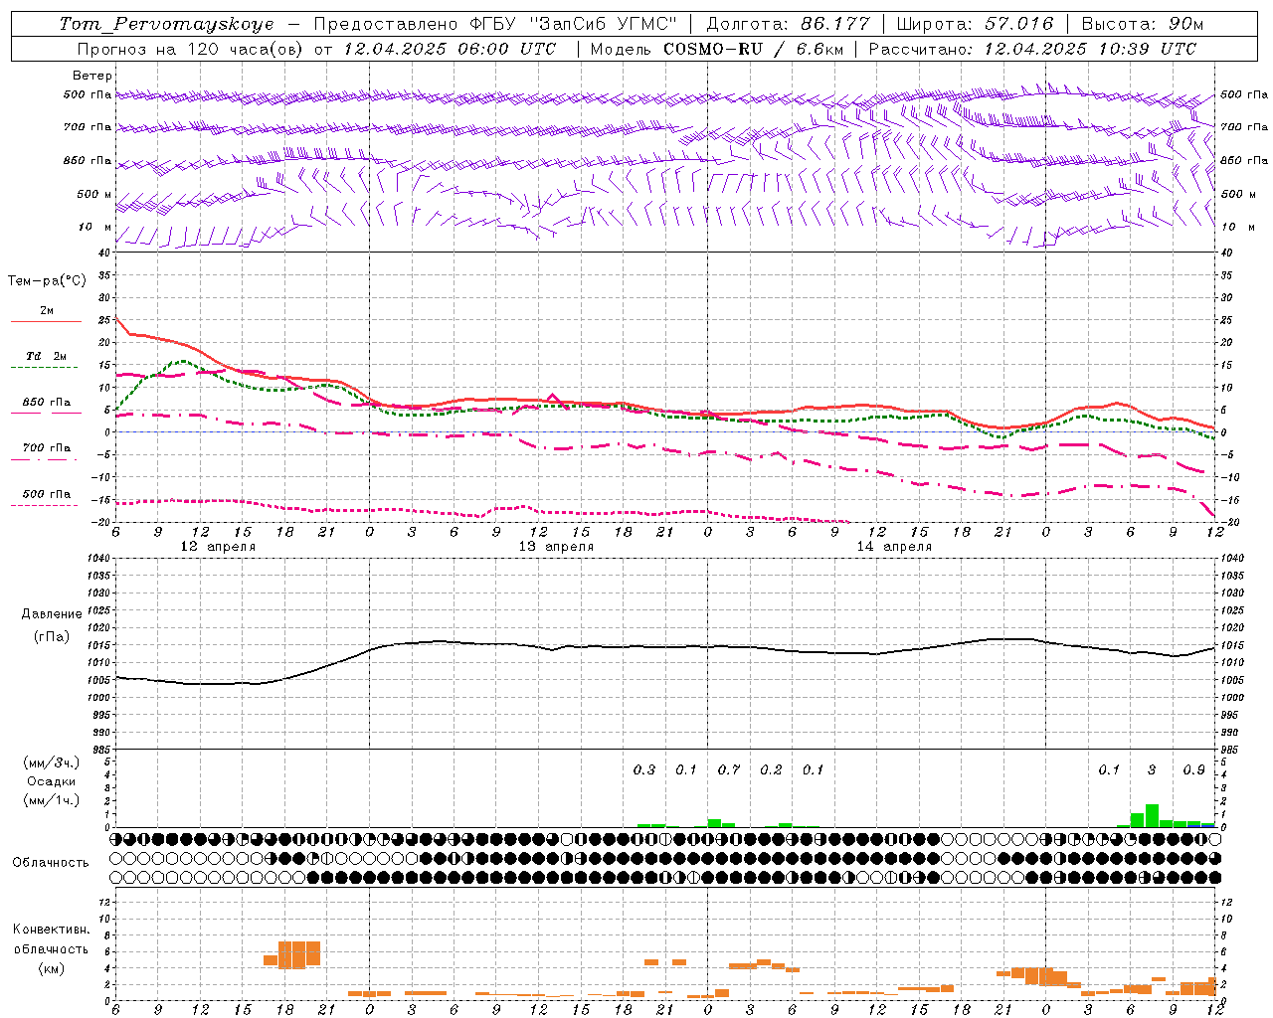Click the '0.9' precipitation amount value
1273x1018 pixels.
(1193, 769)
